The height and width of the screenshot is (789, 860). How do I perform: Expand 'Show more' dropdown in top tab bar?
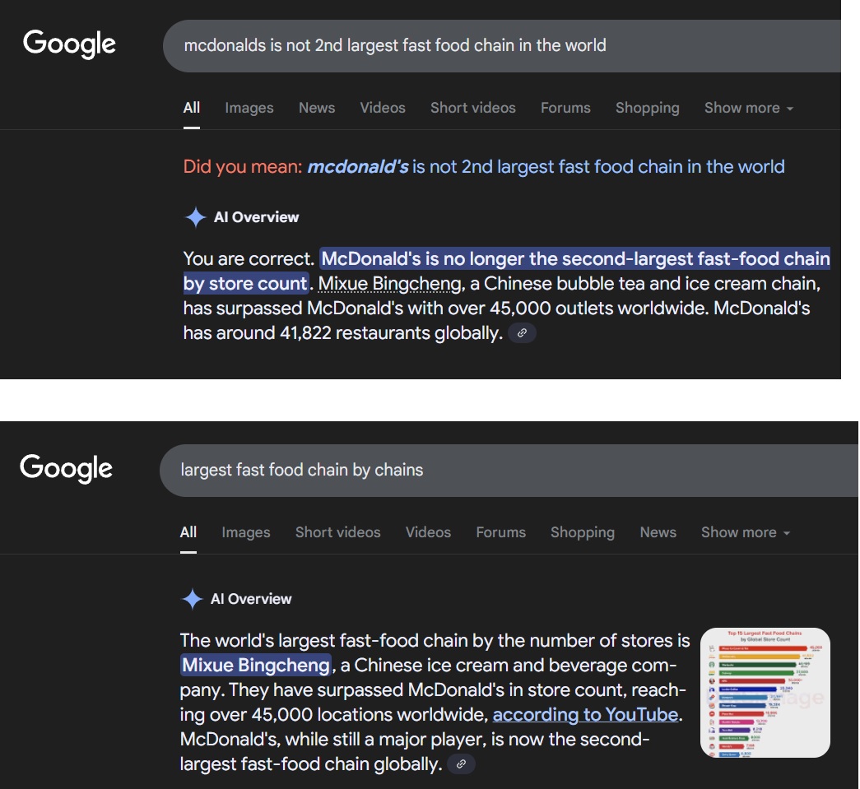[748, 108]
